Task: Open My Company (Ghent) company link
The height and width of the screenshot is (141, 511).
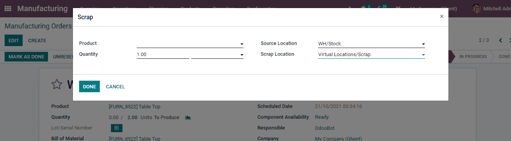Action: tap(338, 139)
